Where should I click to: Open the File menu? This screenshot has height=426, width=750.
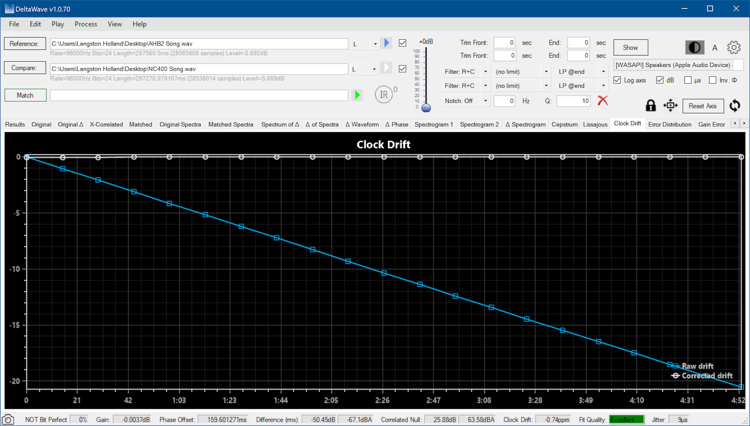click(14, 24)
